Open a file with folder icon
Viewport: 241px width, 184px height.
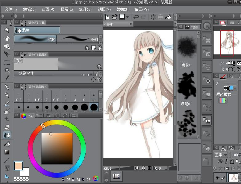tap(115, 17)
